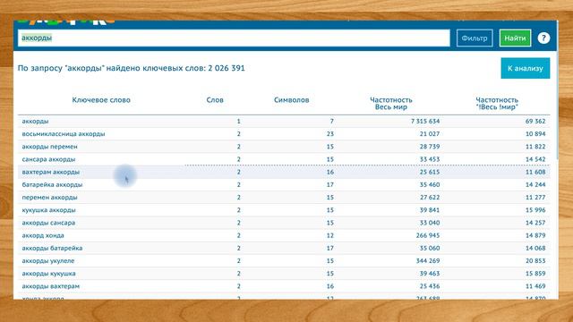Select keyword вахтерам аккорды
The width and height of the screenshot is (573, 322).
50,172
